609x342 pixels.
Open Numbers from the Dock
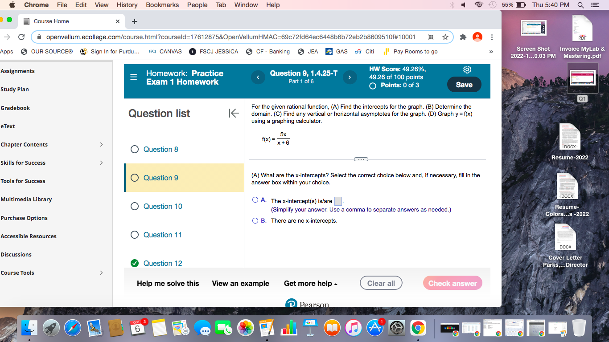click(x=289, y=328)
